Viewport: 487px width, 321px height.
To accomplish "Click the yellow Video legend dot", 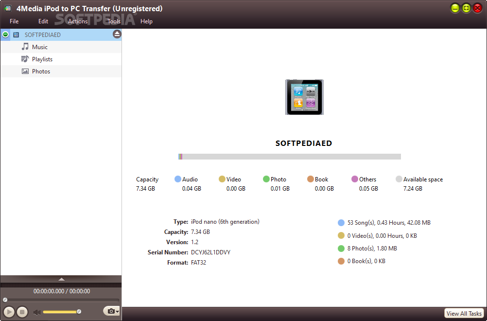I will click(x=222, y=179).
